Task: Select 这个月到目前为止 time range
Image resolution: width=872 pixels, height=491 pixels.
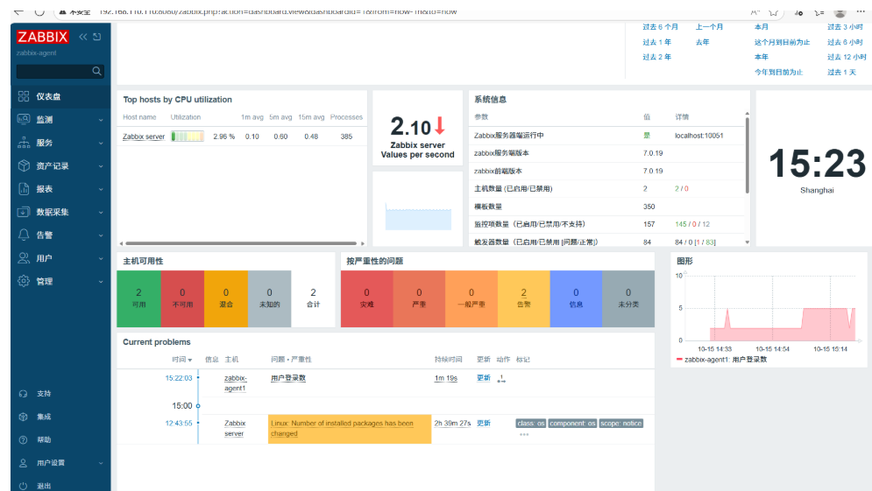Action: tap(782, 42)
